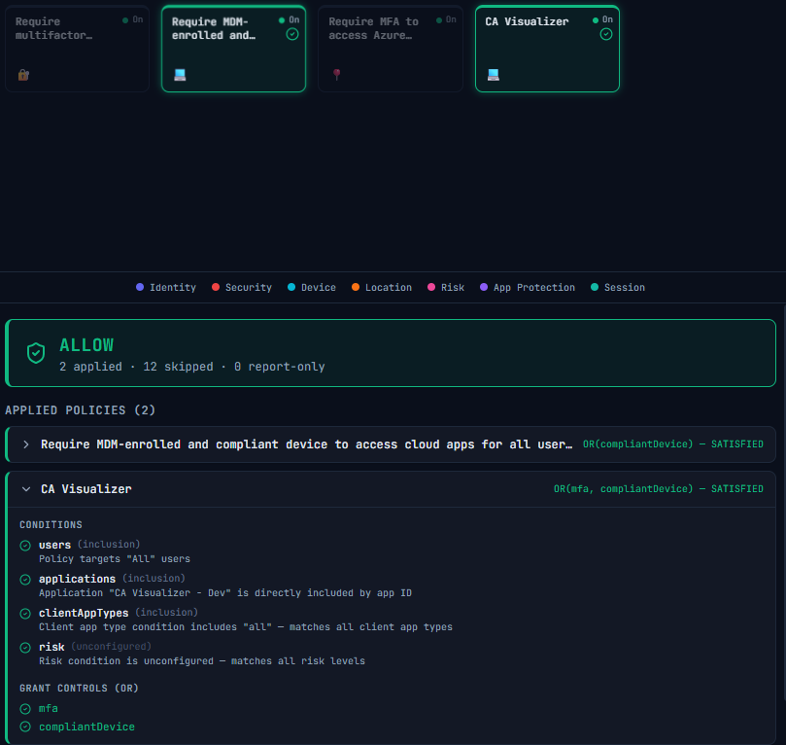The image size is (786, 745).
Task: Click the location pin icon on Require MFA card
Action: pyautogui.click(x=337, y=74)
